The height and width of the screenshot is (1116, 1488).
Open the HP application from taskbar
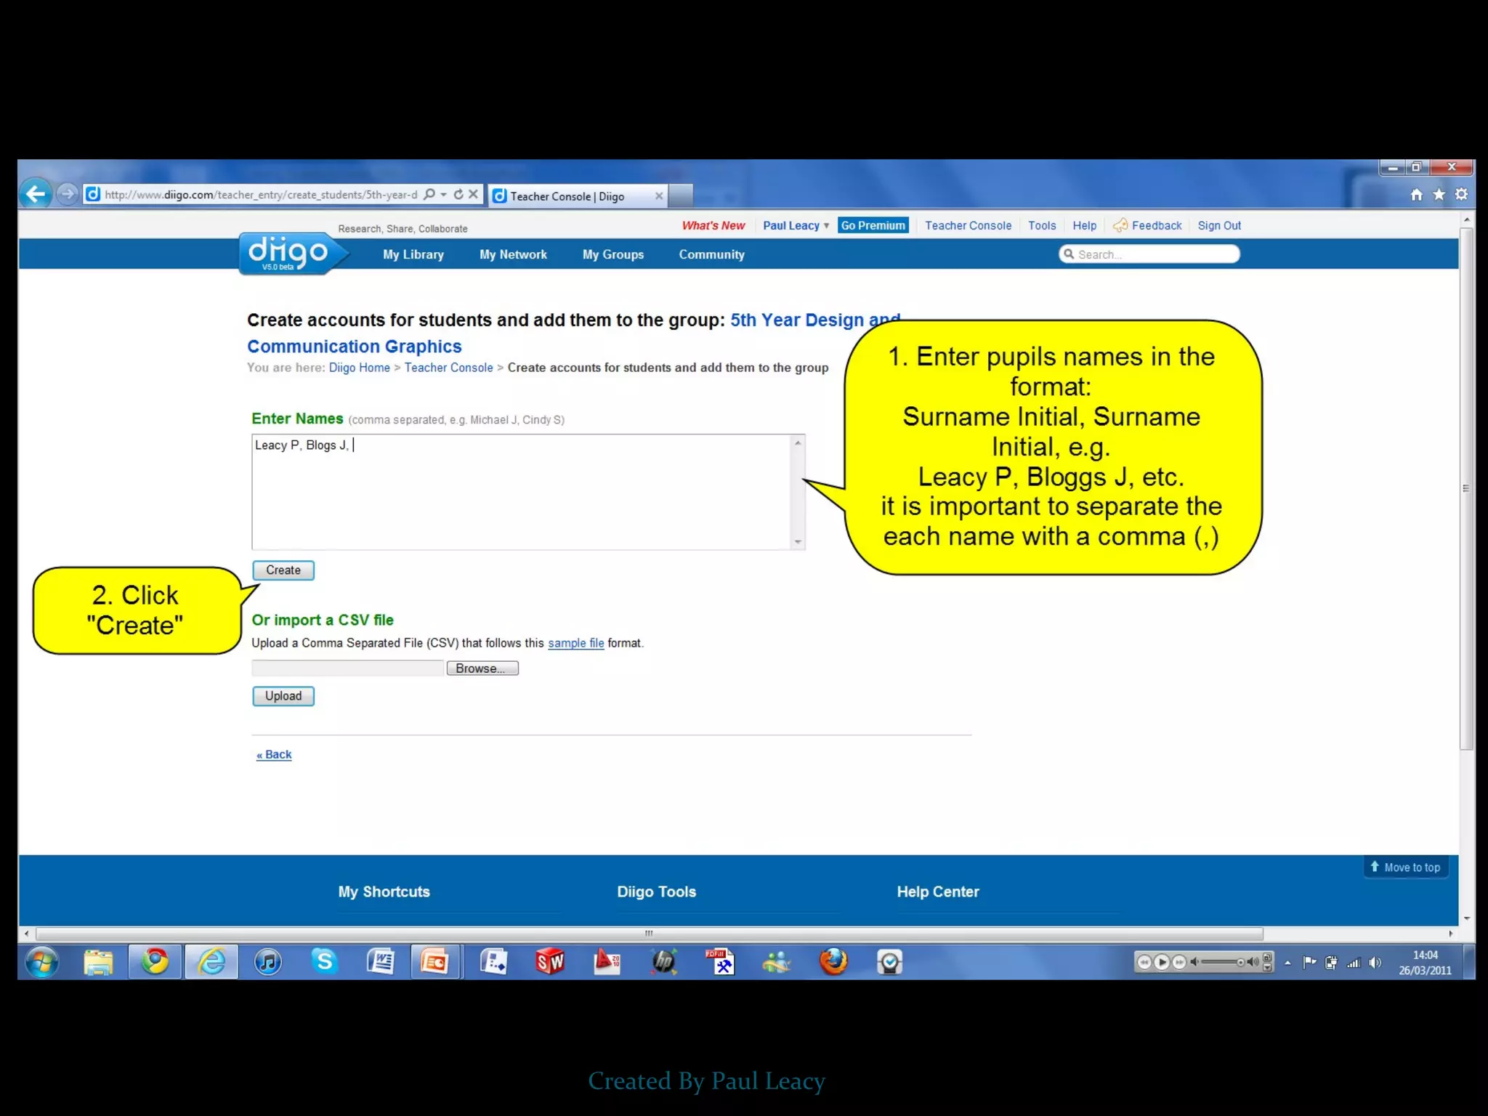click(x=663, y=962)
